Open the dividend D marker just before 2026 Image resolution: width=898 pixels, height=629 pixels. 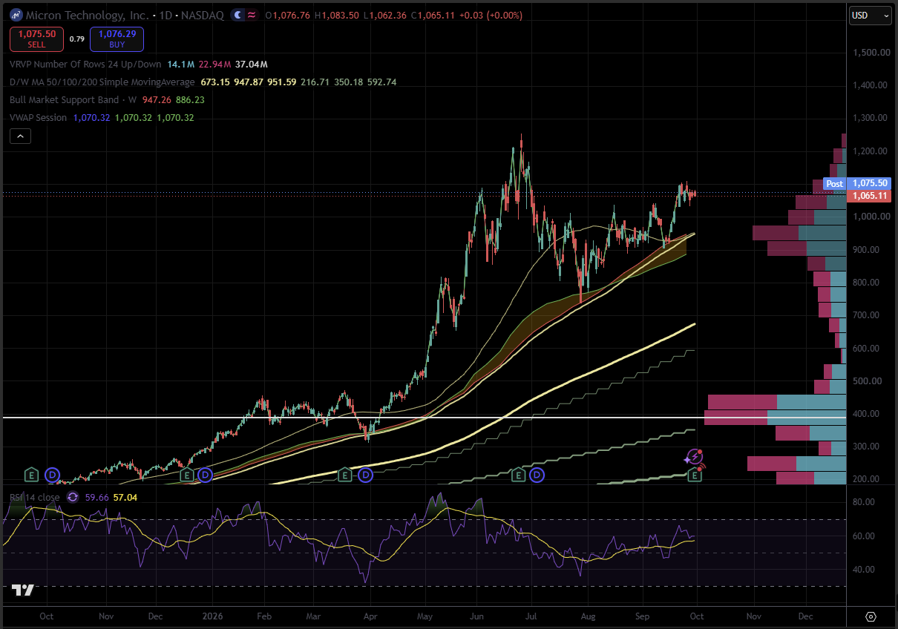(x=206, y=474)
